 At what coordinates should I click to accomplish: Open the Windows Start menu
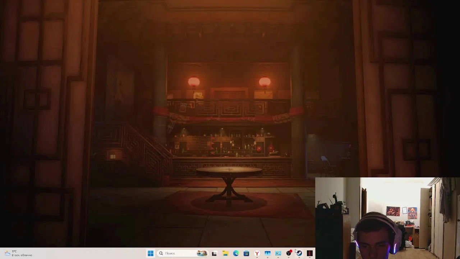151,253
